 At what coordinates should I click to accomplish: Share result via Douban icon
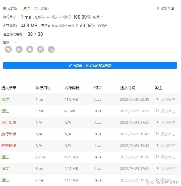tap(40, 49)
